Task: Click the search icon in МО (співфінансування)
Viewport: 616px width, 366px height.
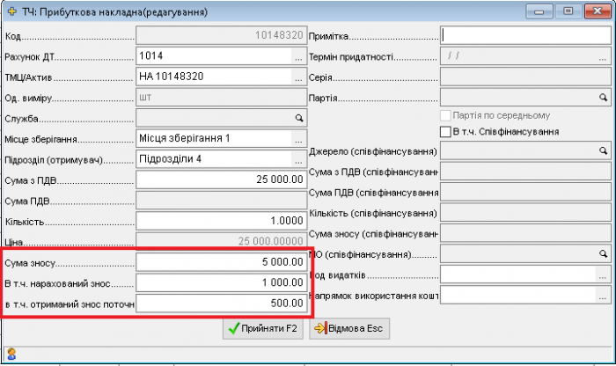Action: point(604,254)
